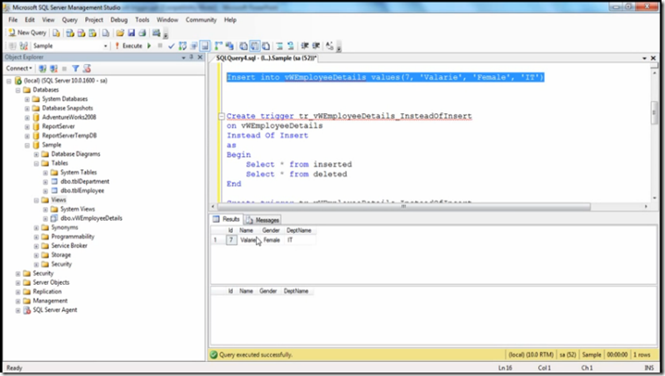
Task: Decrease the indent of selected code
Action: tap(305, 46)
